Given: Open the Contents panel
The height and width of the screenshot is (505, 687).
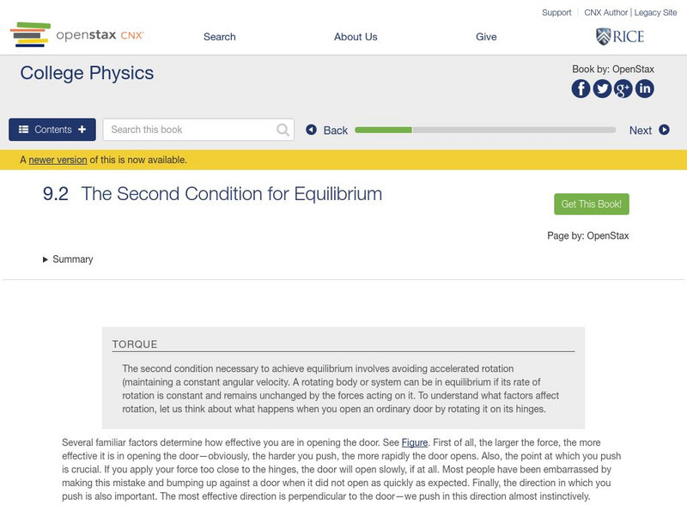Looking at the screenshot, I should [52, 129].
